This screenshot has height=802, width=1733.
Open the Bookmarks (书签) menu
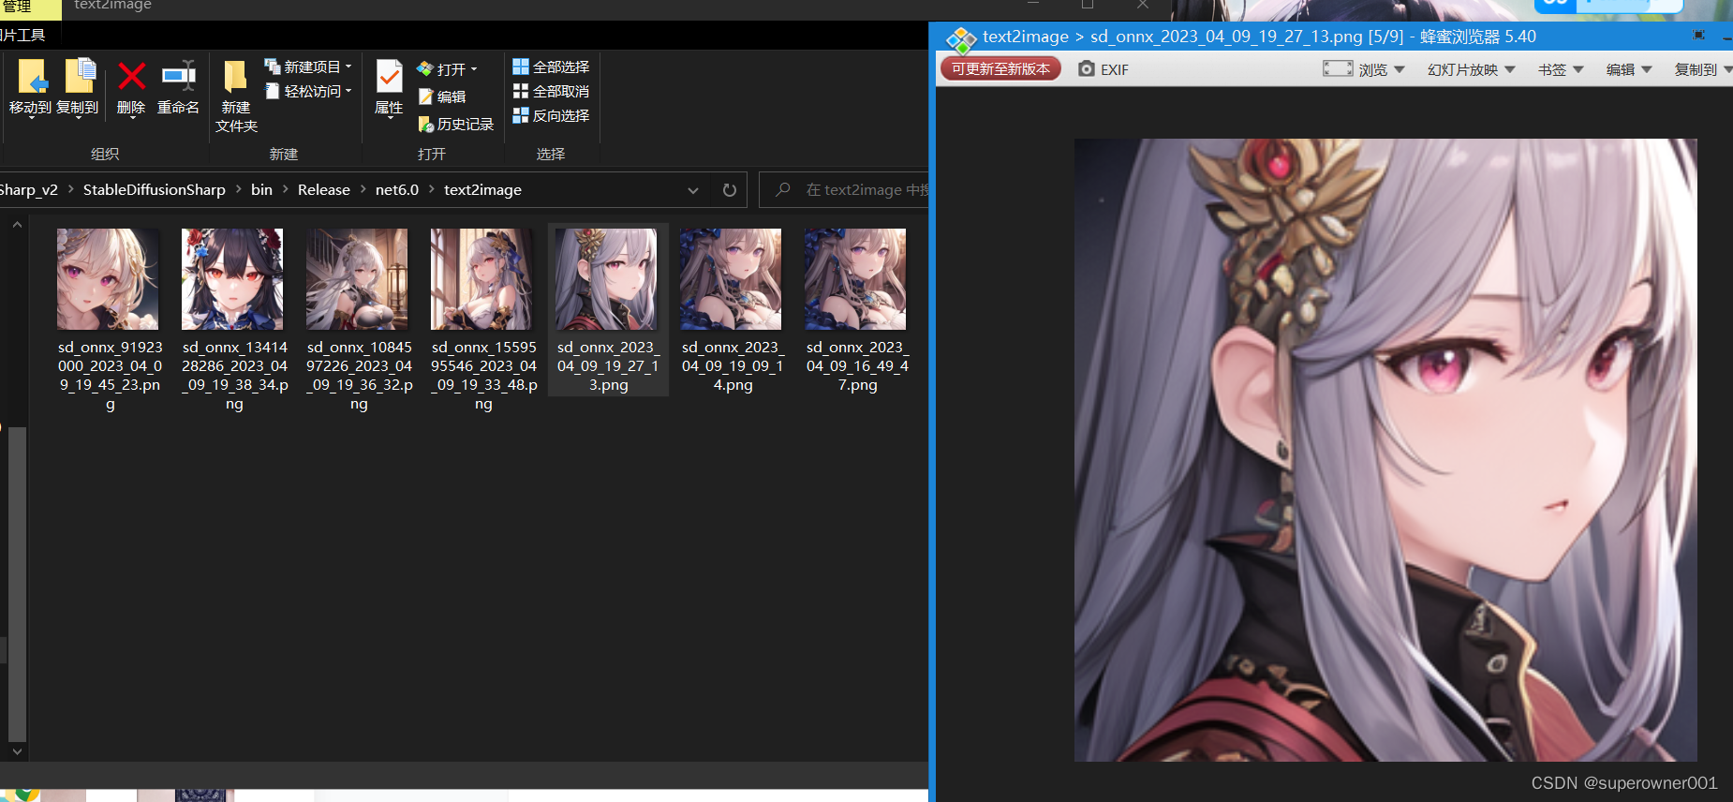pyautogui.click(x=1561, y=69)
